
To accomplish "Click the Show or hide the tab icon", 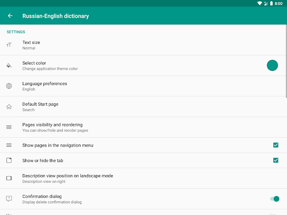I will tap(9, 160).
